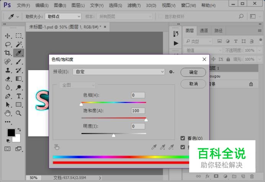Click the search magnifier in options bar
265x182 pixels.
coord(241,16)
